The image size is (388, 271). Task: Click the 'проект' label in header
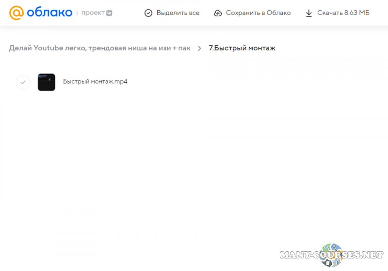click(x=93, y=13)
